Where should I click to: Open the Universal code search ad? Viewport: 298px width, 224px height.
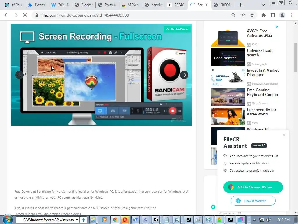point(260,53)
